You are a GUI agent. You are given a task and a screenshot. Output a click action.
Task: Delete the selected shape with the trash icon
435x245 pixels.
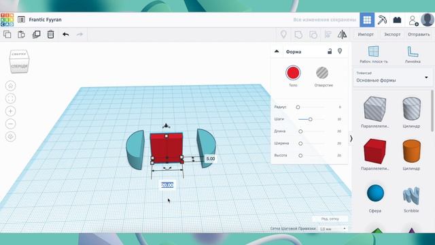coord(50,35)
